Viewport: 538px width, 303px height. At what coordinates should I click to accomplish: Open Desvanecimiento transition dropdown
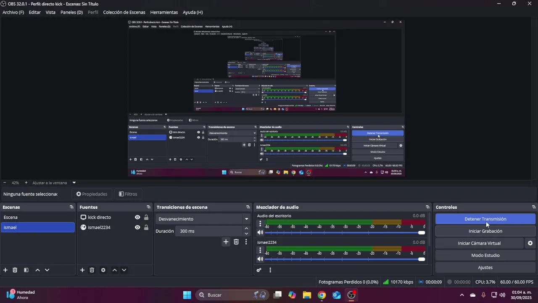(203, 219)
